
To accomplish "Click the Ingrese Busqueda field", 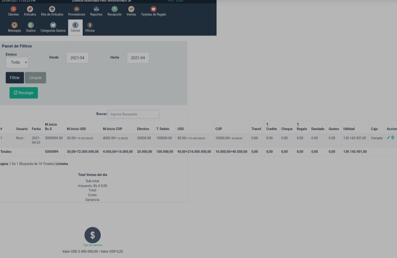I will [133, 114].
